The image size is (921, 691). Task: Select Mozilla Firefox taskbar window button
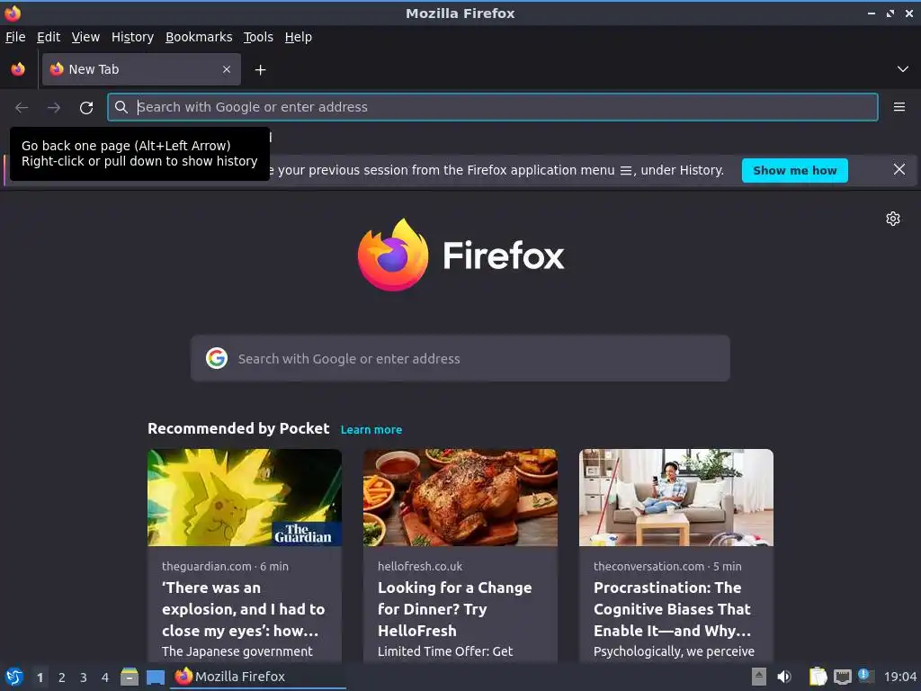click(x=258, y=677)
